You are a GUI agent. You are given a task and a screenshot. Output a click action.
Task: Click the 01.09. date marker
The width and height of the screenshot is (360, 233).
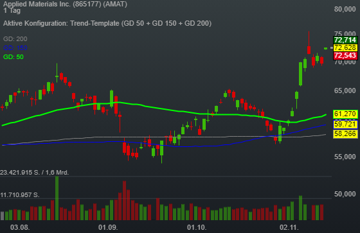108,227
